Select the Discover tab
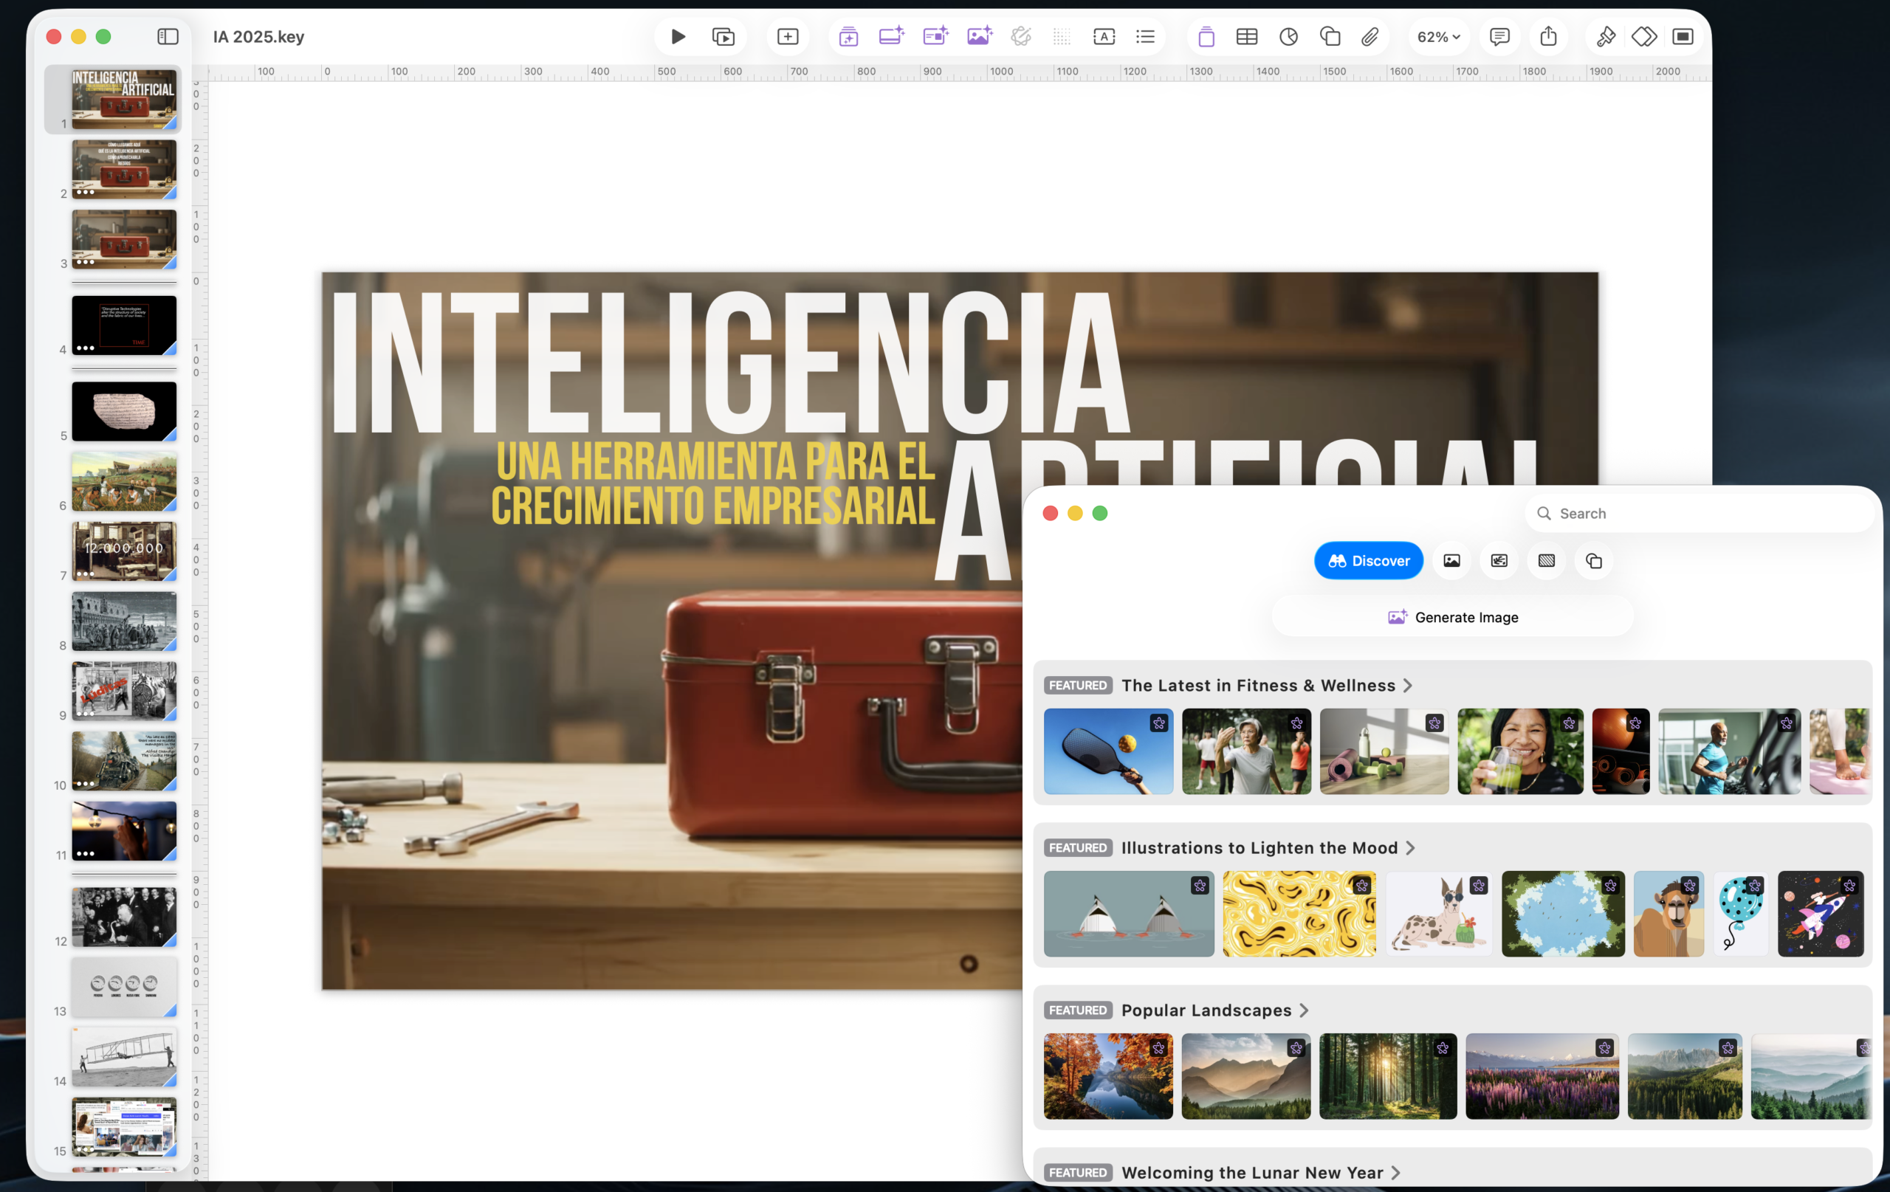 point(1368,560)
